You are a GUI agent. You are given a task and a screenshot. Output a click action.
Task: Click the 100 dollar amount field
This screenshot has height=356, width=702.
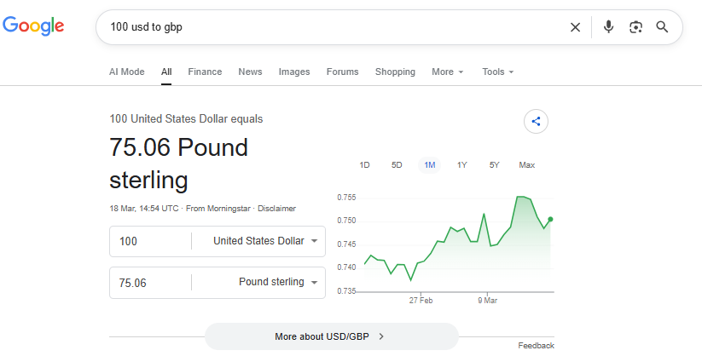coord(149,241)
